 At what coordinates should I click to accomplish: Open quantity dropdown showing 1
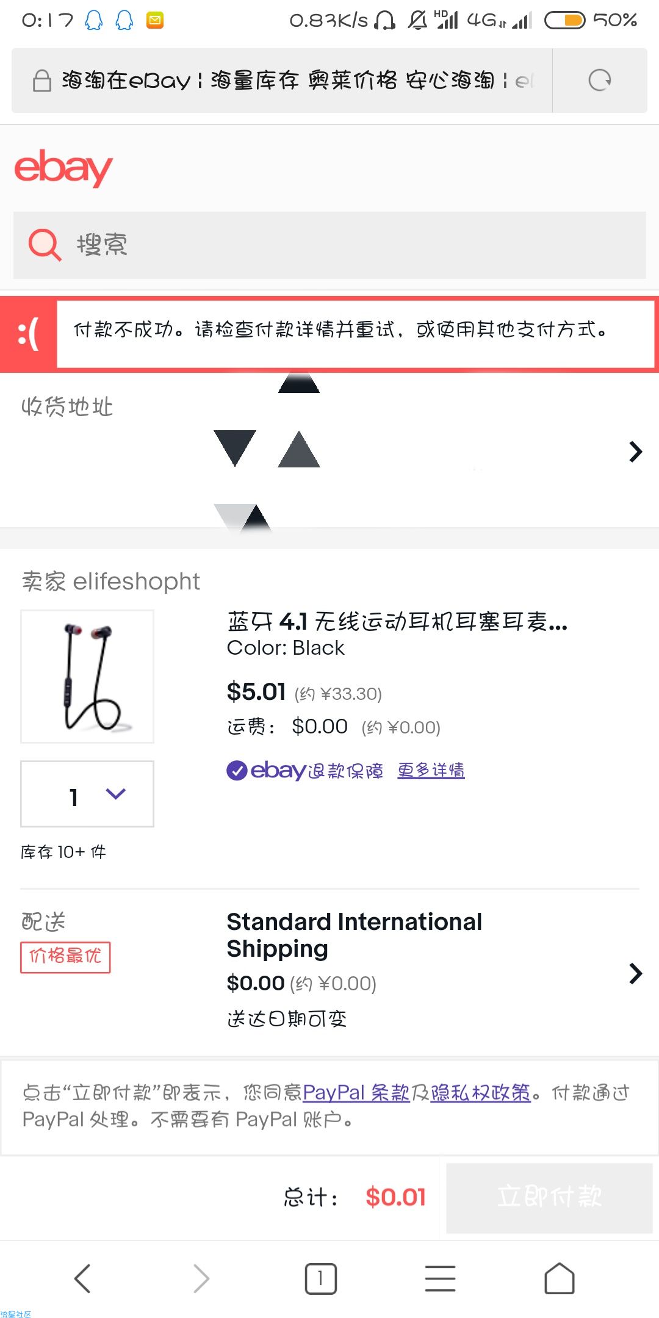tap(87, 794)
